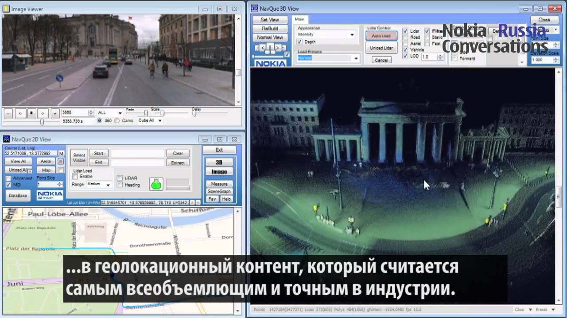Click the NavQue 2D View title bar icon
Image resolution: width=567 pixels, height=318 pixels.
point(7,139)
